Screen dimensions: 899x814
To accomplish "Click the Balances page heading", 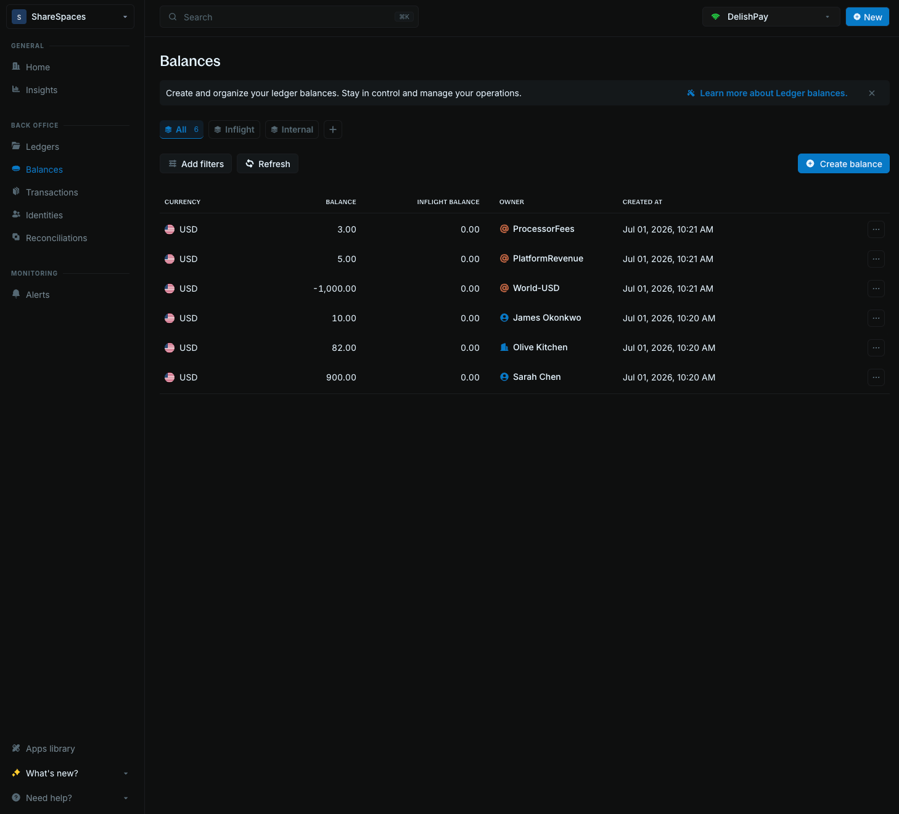I will [x=190, y=61].
